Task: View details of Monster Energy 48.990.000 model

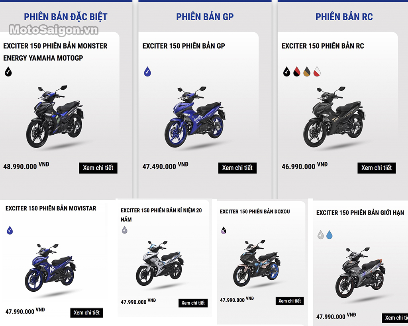Action: click(x=98, y=168)
